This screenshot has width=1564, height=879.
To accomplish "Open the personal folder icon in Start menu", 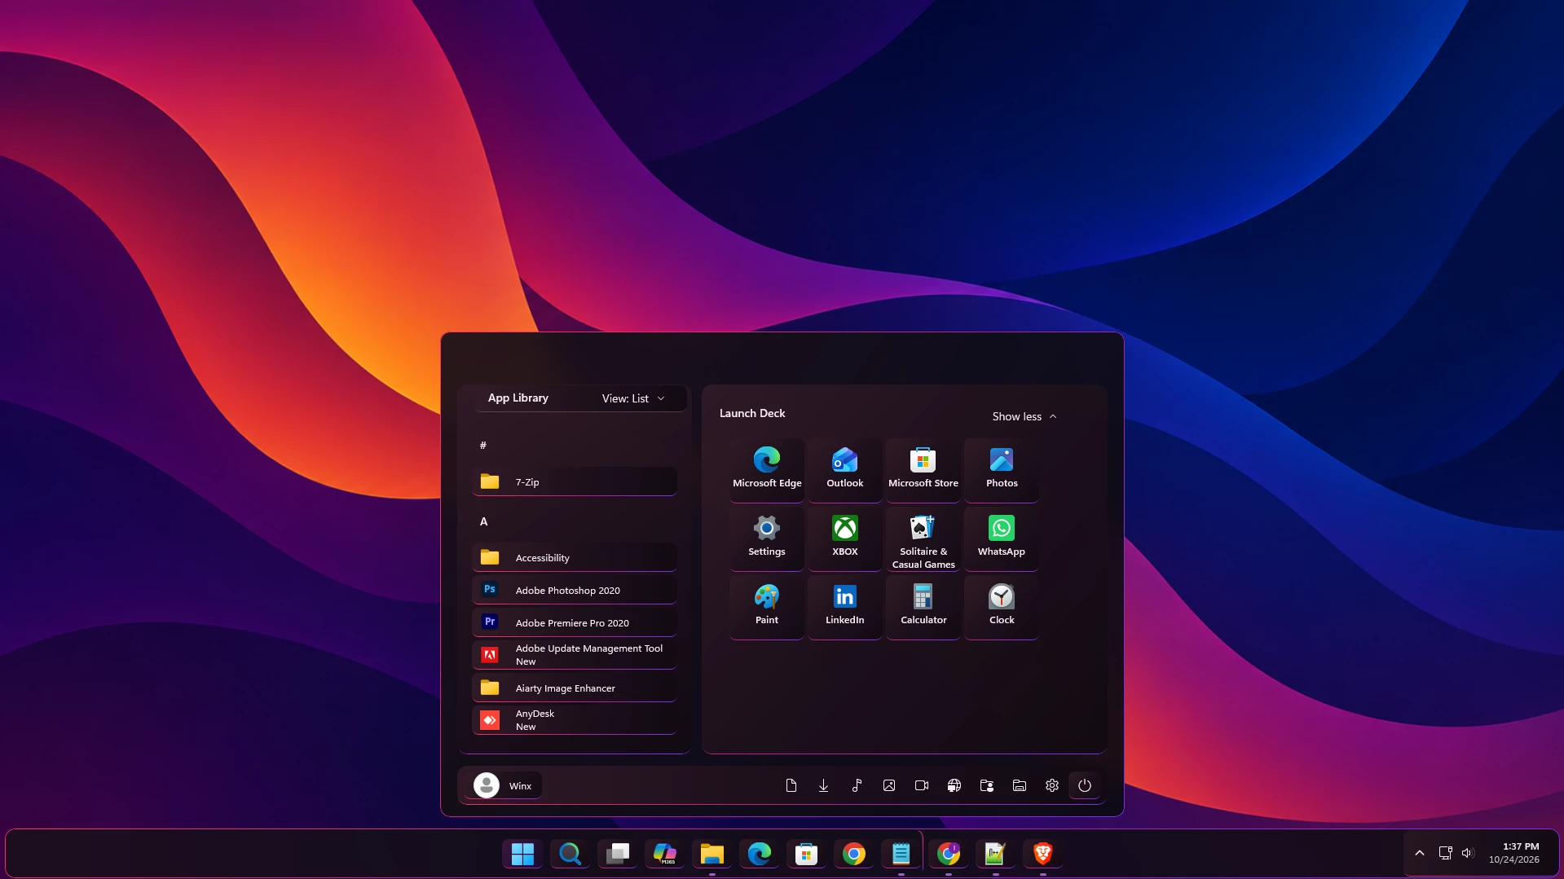I will pyautogui.click(x=987, y=785).
